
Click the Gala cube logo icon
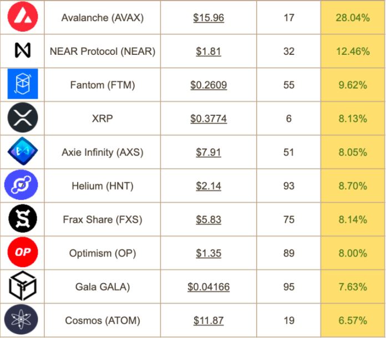point(23,285)
